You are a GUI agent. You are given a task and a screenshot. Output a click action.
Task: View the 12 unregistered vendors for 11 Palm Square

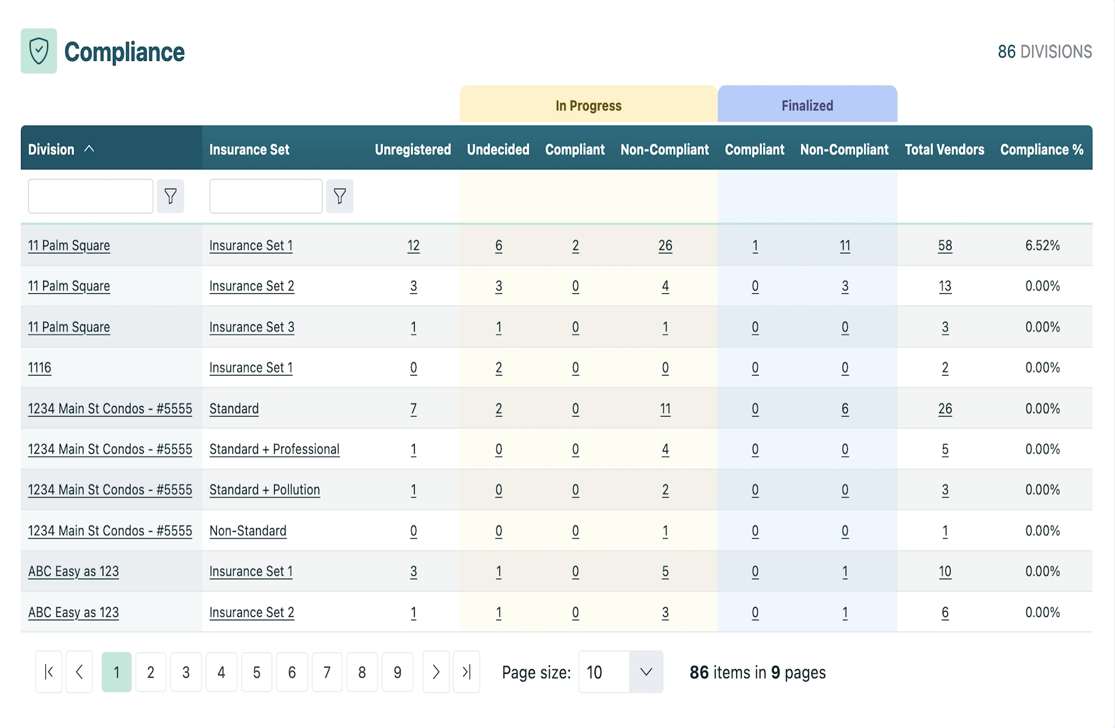coord(414,246)
